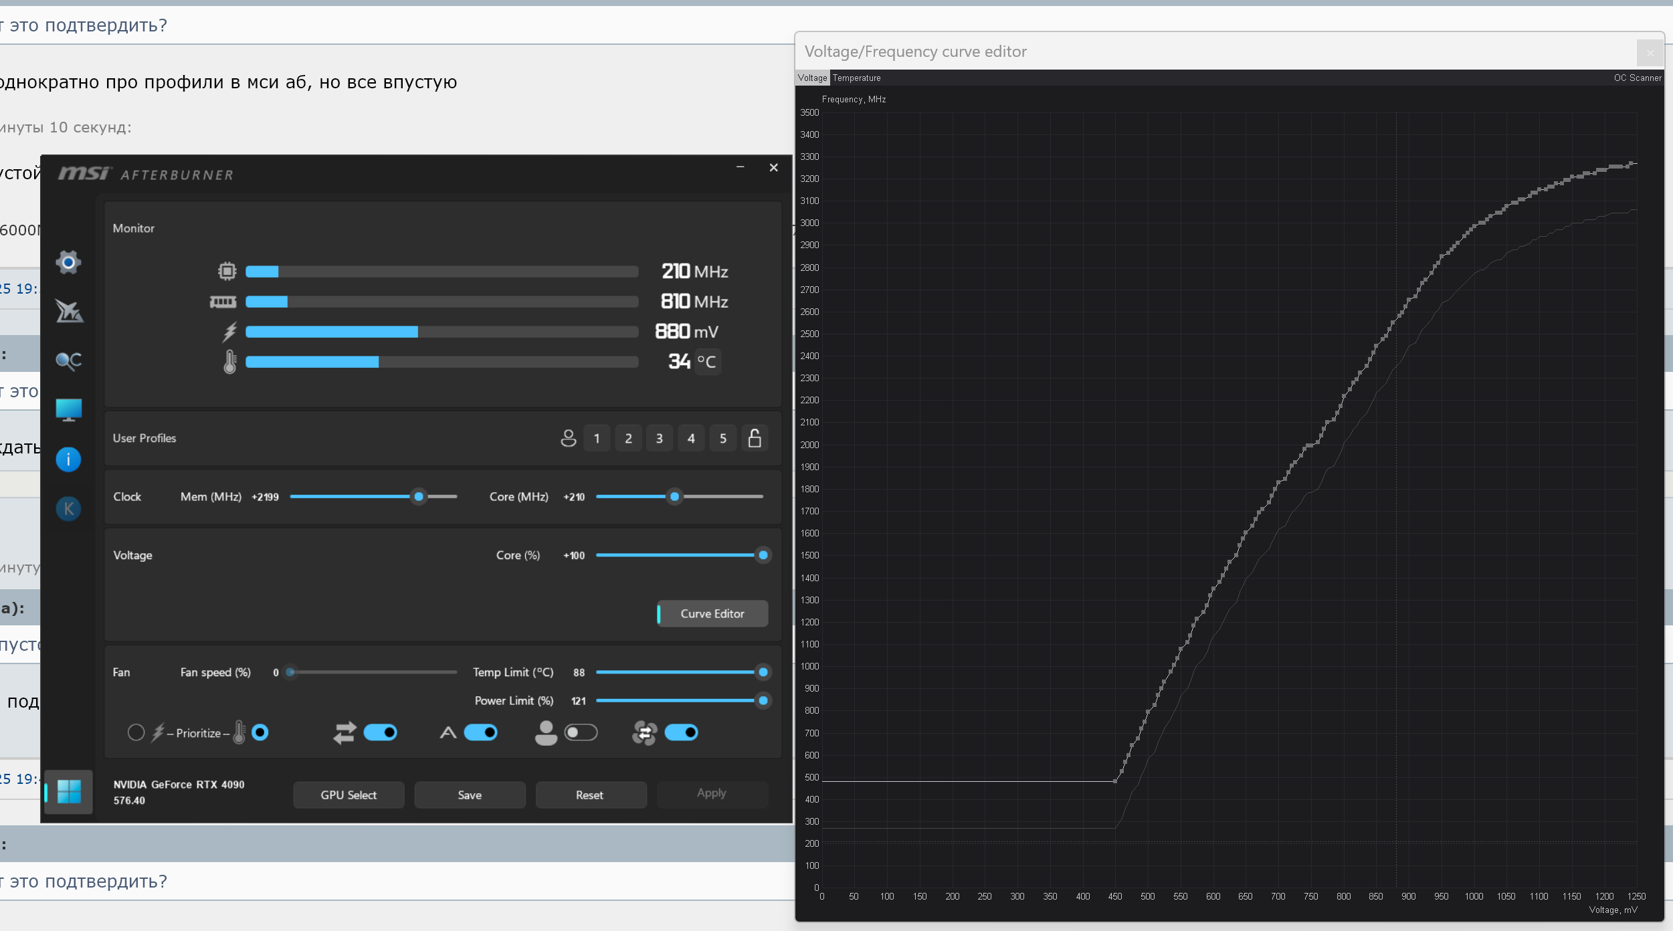The width and height of the screenshot is (1673, 931).
Task: Toggle the user-defined fan control switch
Action: click(581, 732)
